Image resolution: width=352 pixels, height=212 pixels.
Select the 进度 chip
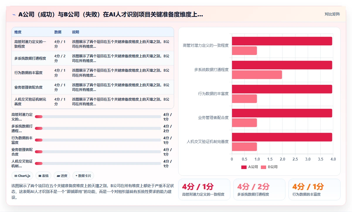(62, 176)
